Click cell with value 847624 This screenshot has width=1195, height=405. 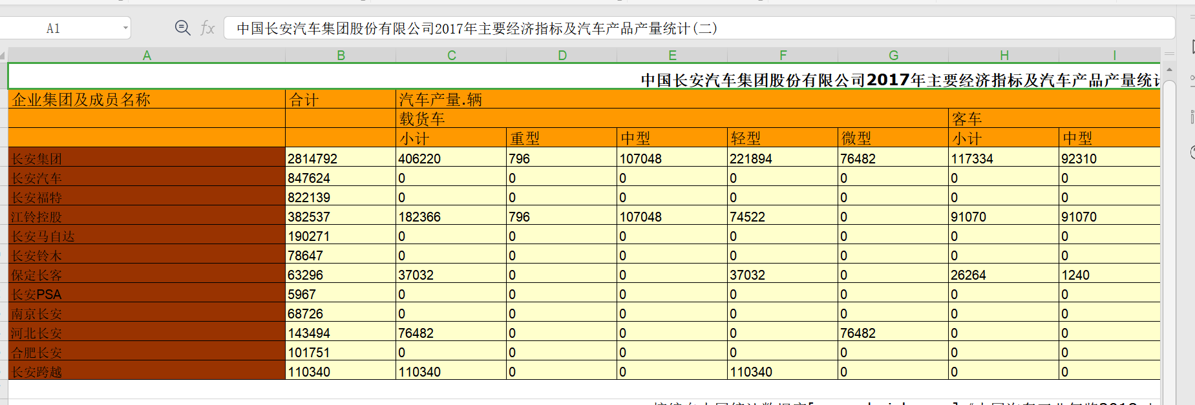pyautogui.click(x=341, y=177)
